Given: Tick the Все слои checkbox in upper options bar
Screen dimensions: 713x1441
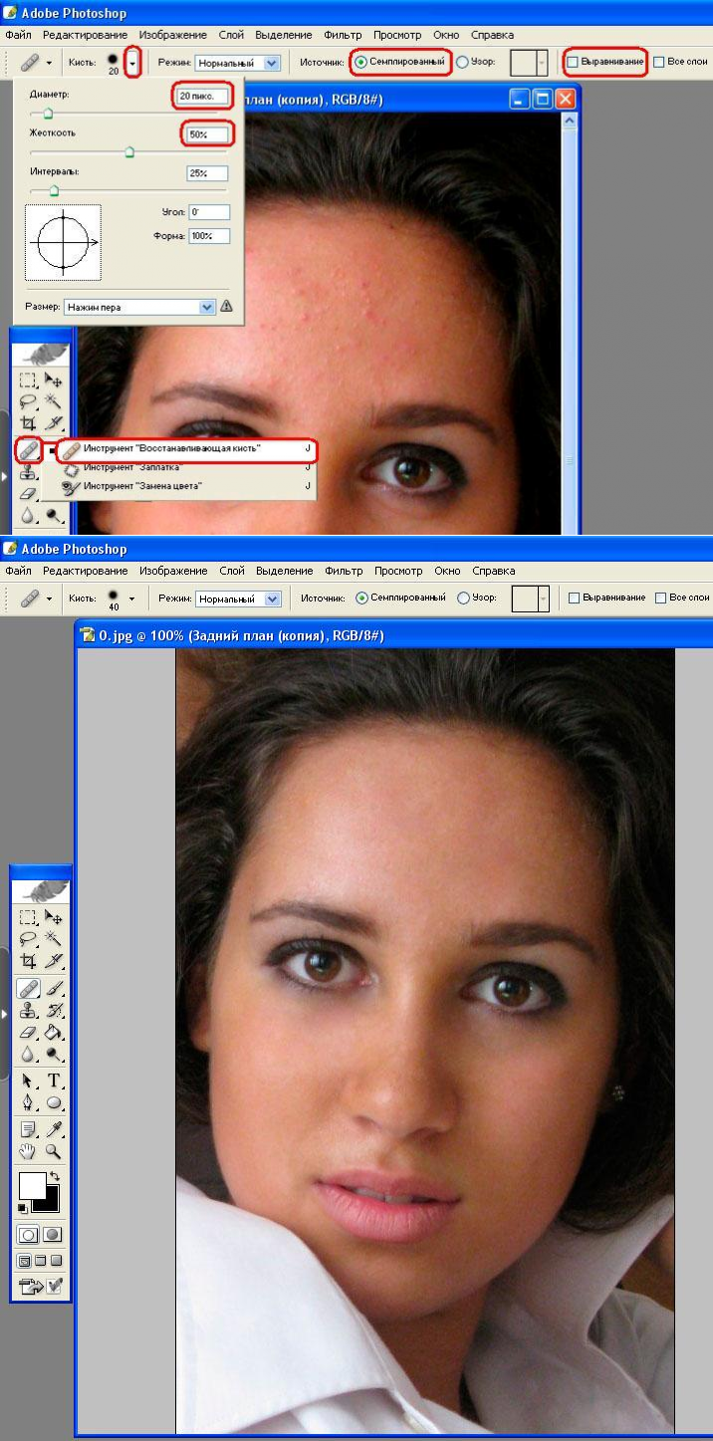Looking at the screenshot, I should point(659,62).
